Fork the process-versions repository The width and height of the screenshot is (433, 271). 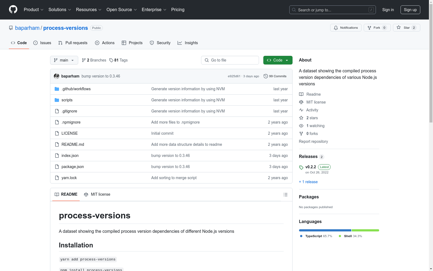tap(377, 28)
